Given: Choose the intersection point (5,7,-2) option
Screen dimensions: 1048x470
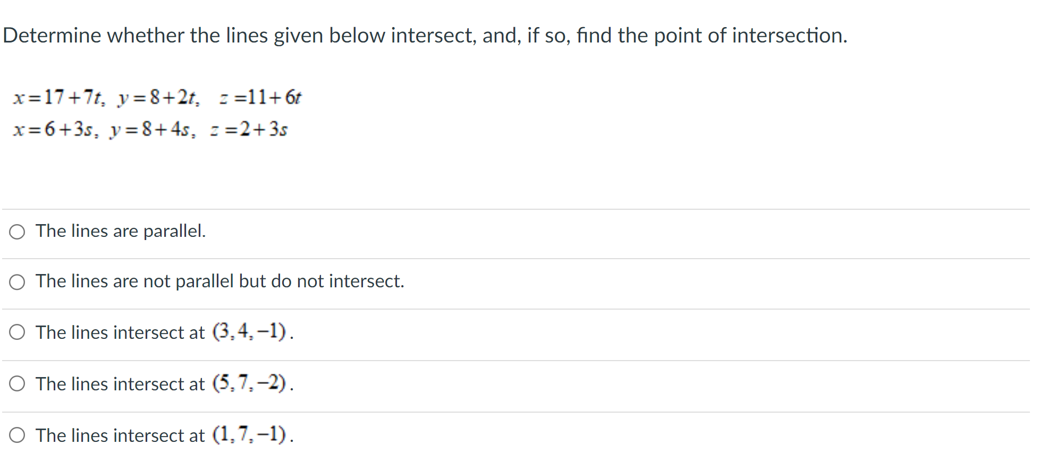Looking at the screenshot, I should click(18, 383).
